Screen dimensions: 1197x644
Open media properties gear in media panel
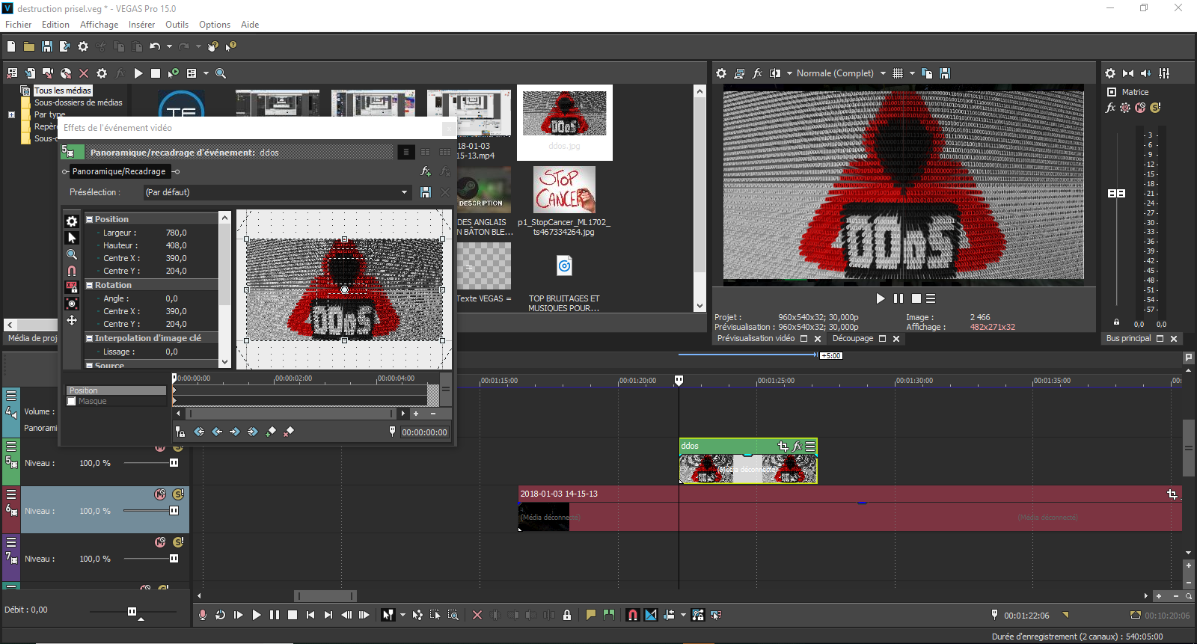(102, 73)
